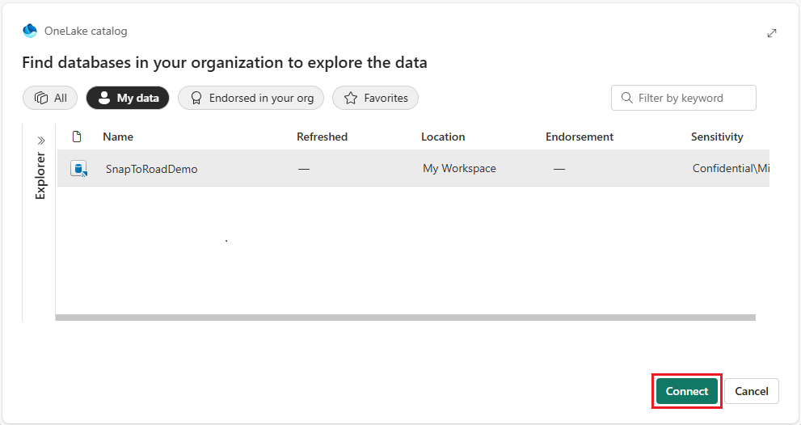The height and width of the screenshot is (425, 801).
Task: Click the magnifier icon in the filter box
Action: tap(626, 98)
